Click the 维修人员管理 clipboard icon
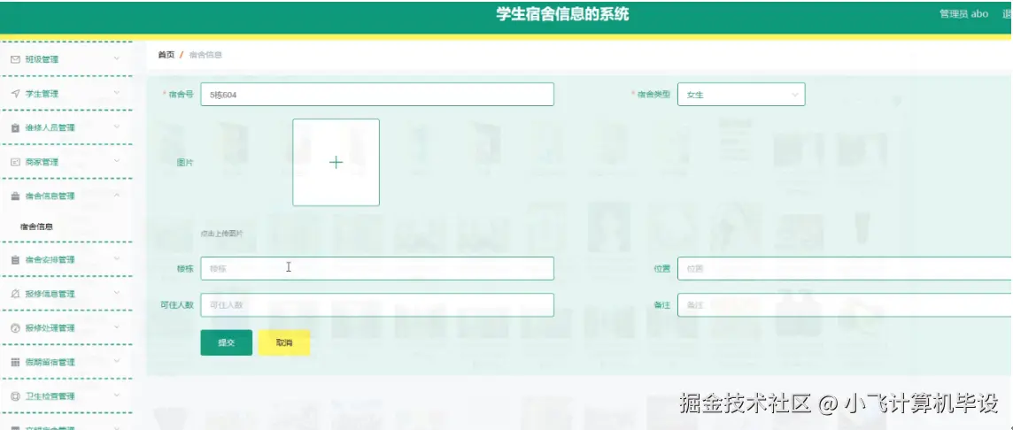The width and height of the screenshot is (1013, 430). click(x=16, y=127)
